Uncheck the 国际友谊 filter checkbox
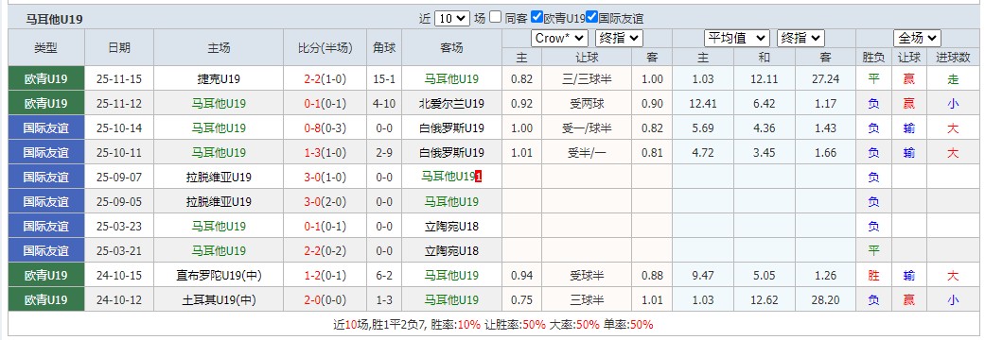 point(591,17)
